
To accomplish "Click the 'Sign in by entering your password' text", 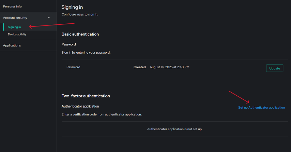I will pyautogui.click(x=86, y=53).
